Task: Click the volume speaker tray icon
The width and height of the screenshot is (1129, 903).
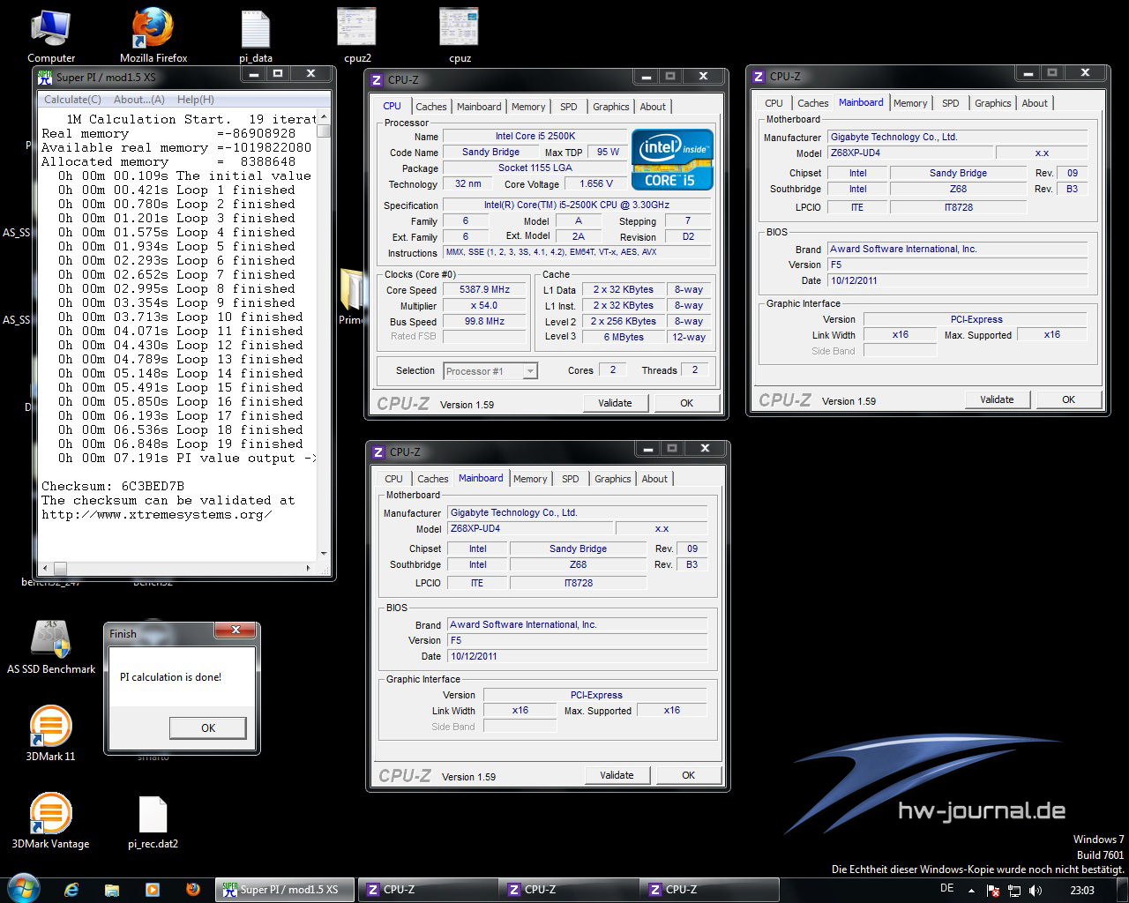Action: tap(1036, 891)
